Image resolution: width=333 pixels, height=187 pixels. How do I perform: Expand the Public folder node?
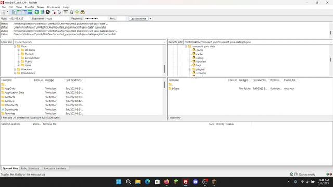[x=19, y=62]
